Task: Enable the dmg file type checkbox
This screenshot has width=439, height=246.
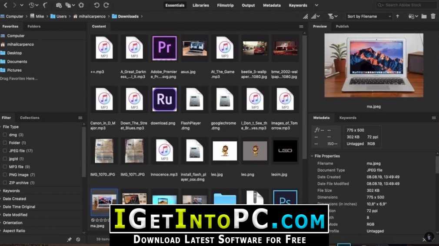Action: 5,135
